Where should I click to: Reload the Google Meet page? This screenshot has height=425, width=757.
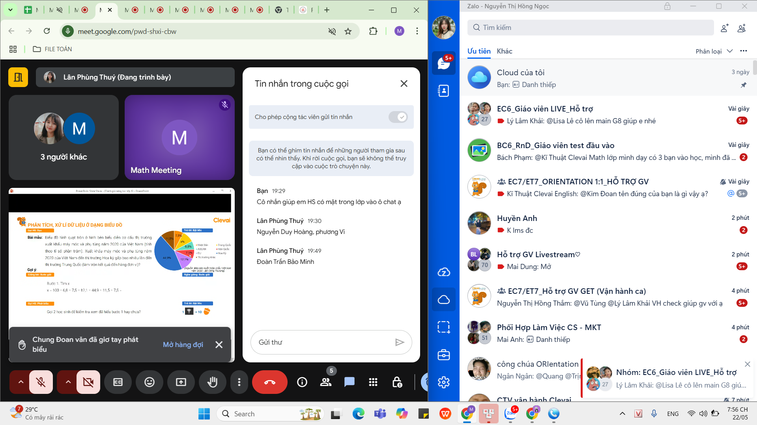47,31
